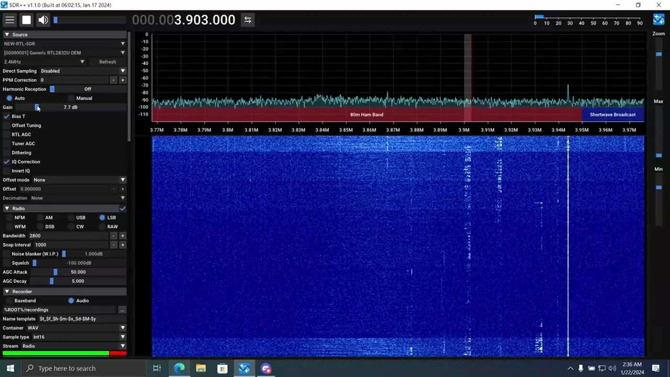Increase PPM Correction with the plus button
Image resolution: width=670 pixels, height=377 pixels.
(x=122, y=80)
